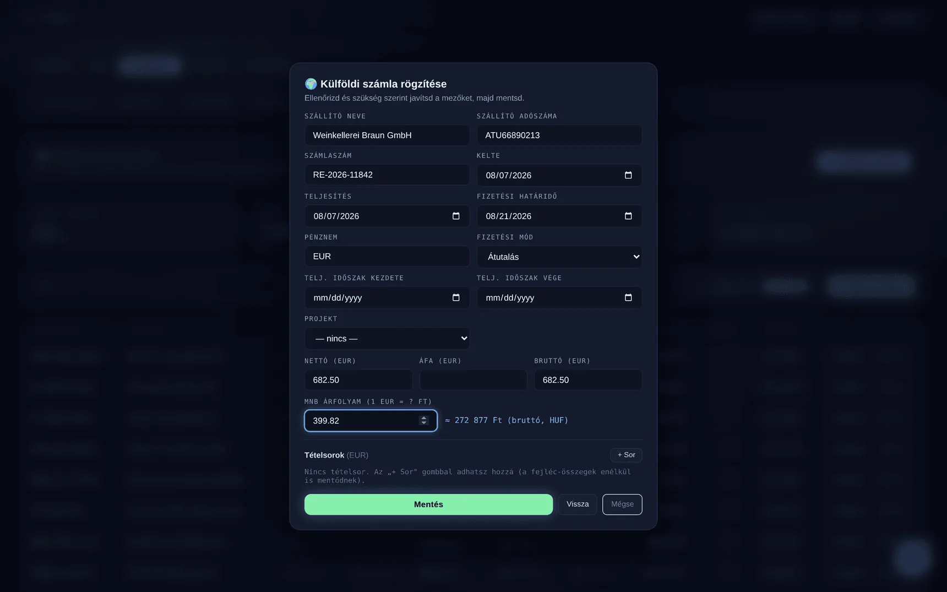Image resolution: width=947 pixels, height=592 pixels.
Task: Focus the Szállító neve field
Action: (x=387, y=135)
